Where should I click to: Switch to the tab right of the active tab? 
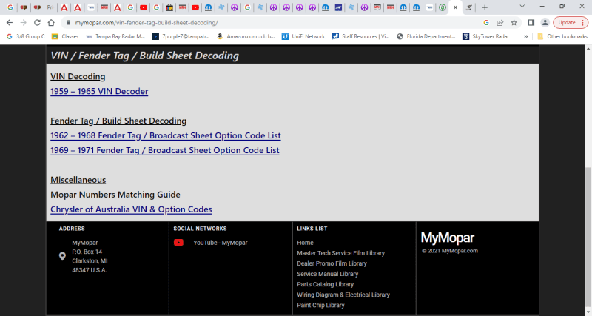point(468,7)
